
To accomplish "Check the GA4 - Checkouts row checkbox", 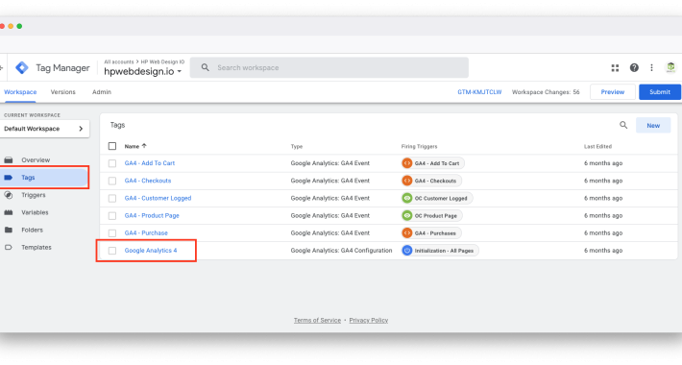I will [x=112, y=181].
